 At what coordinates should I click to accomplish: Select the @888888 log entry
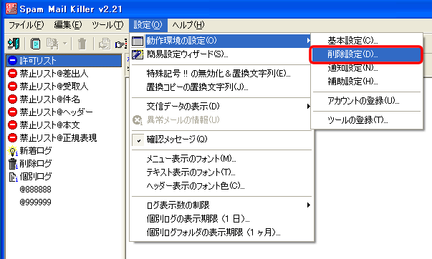(x=35, y=190)
